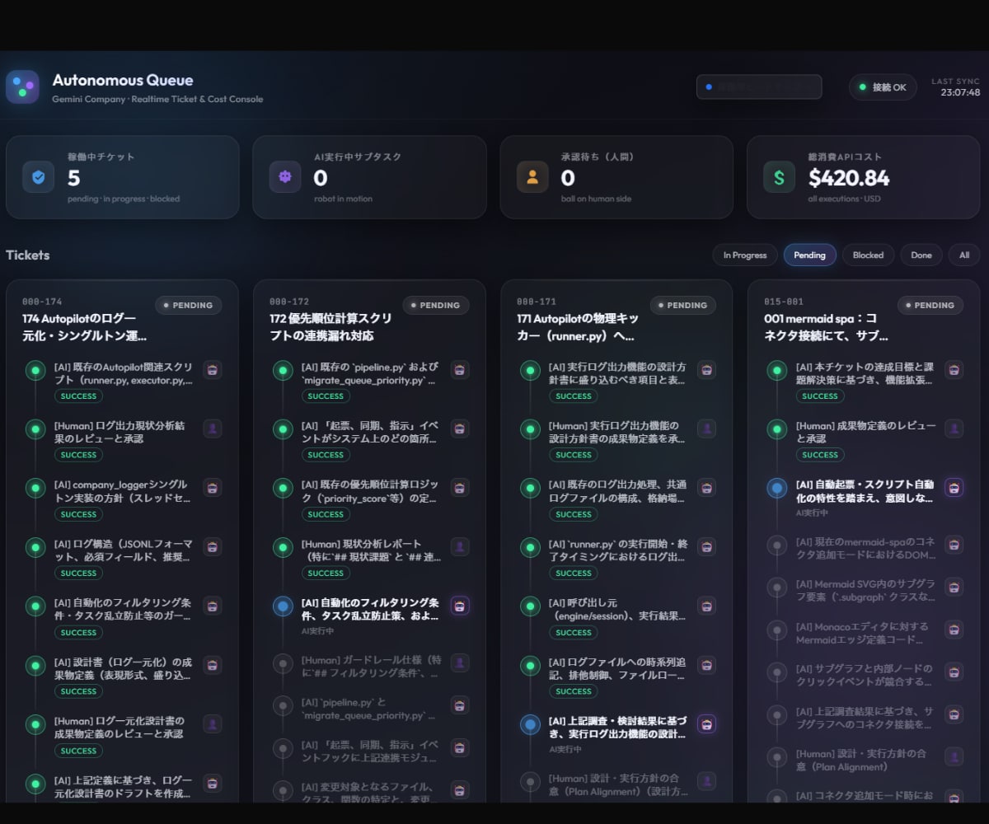Viewport: 989px width, 824px height.
Task: Click the robot icon beside 実行ログ出力機能の設計方針書に盛り込む step
Action: pyautogui.click(x=706, y=369)
